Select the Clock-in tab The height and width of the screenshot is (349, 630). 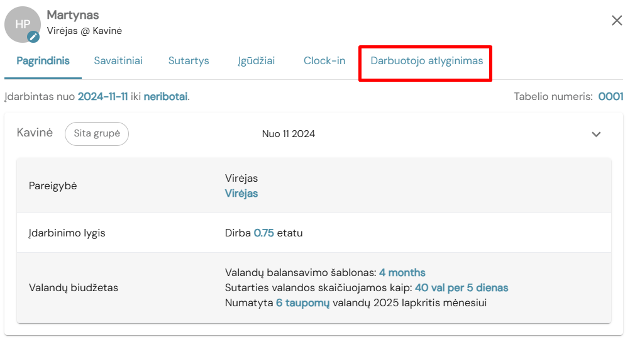tap(324, 60)
